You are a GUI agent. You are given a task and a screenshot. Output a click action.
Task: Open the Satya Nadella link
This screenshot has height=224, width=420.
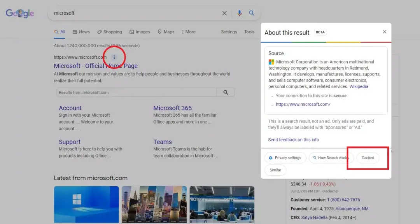point(314,217)
